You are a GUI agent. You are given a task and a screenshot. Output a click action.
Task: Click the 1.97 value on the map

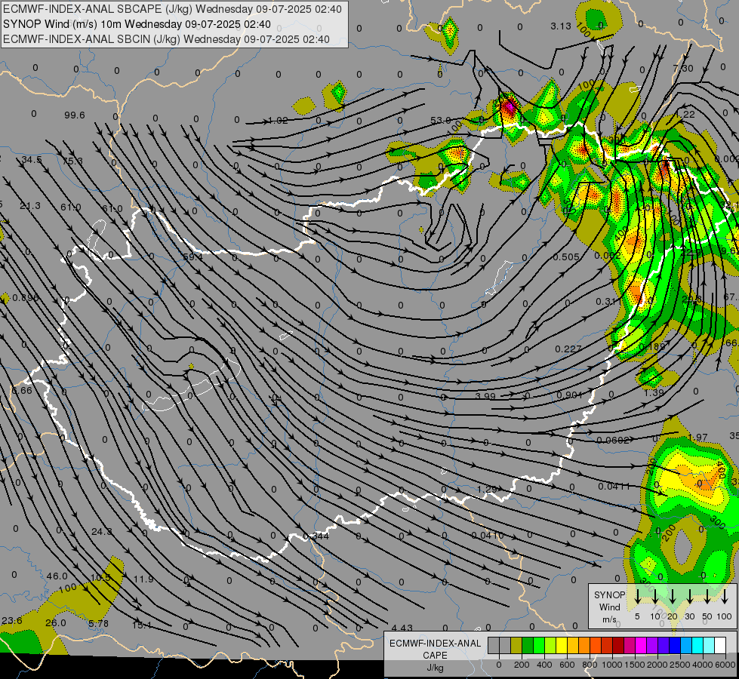[x=697, y=438]
